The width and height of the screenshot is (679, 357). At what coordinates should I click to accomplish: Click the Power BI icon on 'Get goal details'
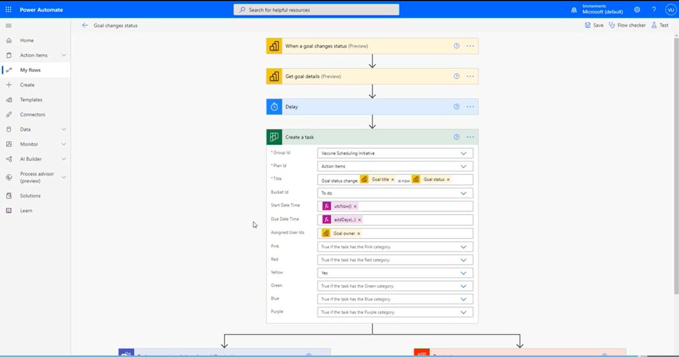pos(274,76)
